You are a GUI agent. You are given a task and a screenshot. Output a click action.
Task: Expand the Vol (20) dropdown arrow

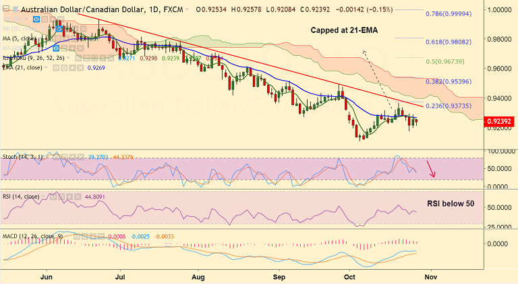point(26,19)
